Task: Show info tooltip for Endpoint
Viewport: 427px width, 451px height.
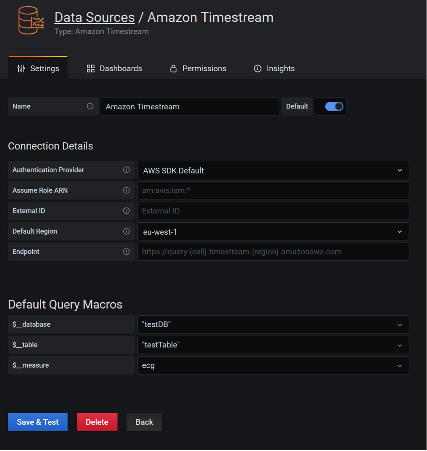Action: pyautogui.click(x=126, y=252)
